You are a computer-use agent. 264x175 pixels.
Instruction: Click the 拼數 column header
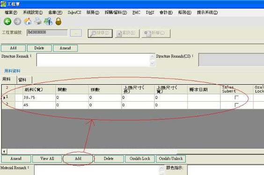point(105,90)
